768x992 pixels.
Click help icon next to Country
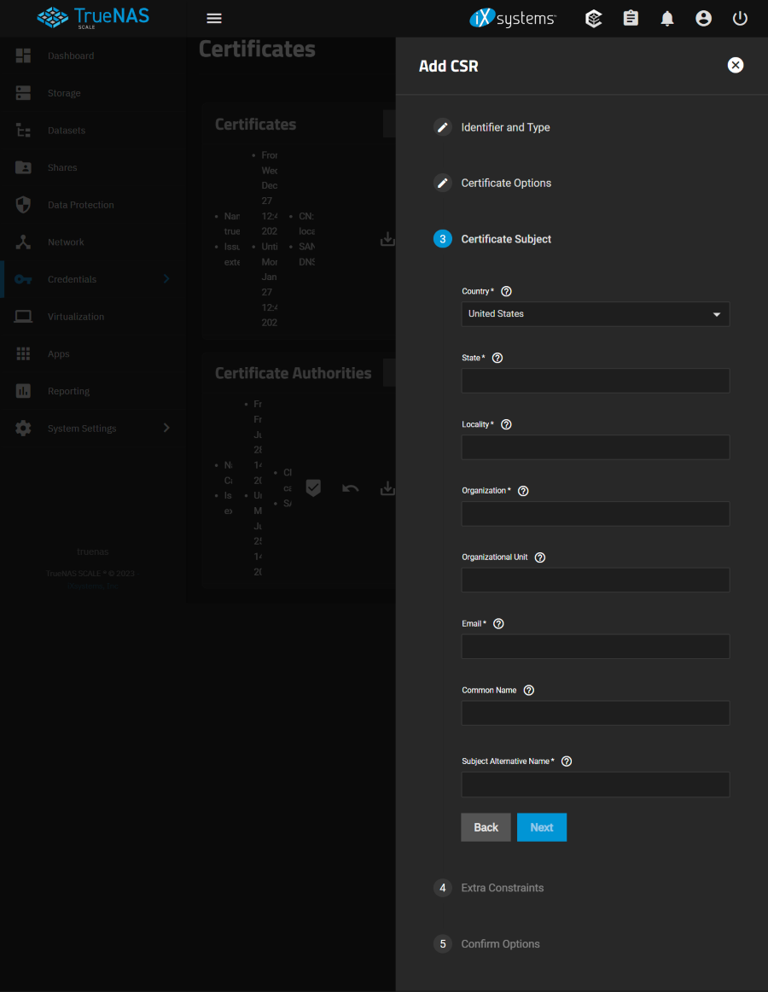(x=506, y=291)
